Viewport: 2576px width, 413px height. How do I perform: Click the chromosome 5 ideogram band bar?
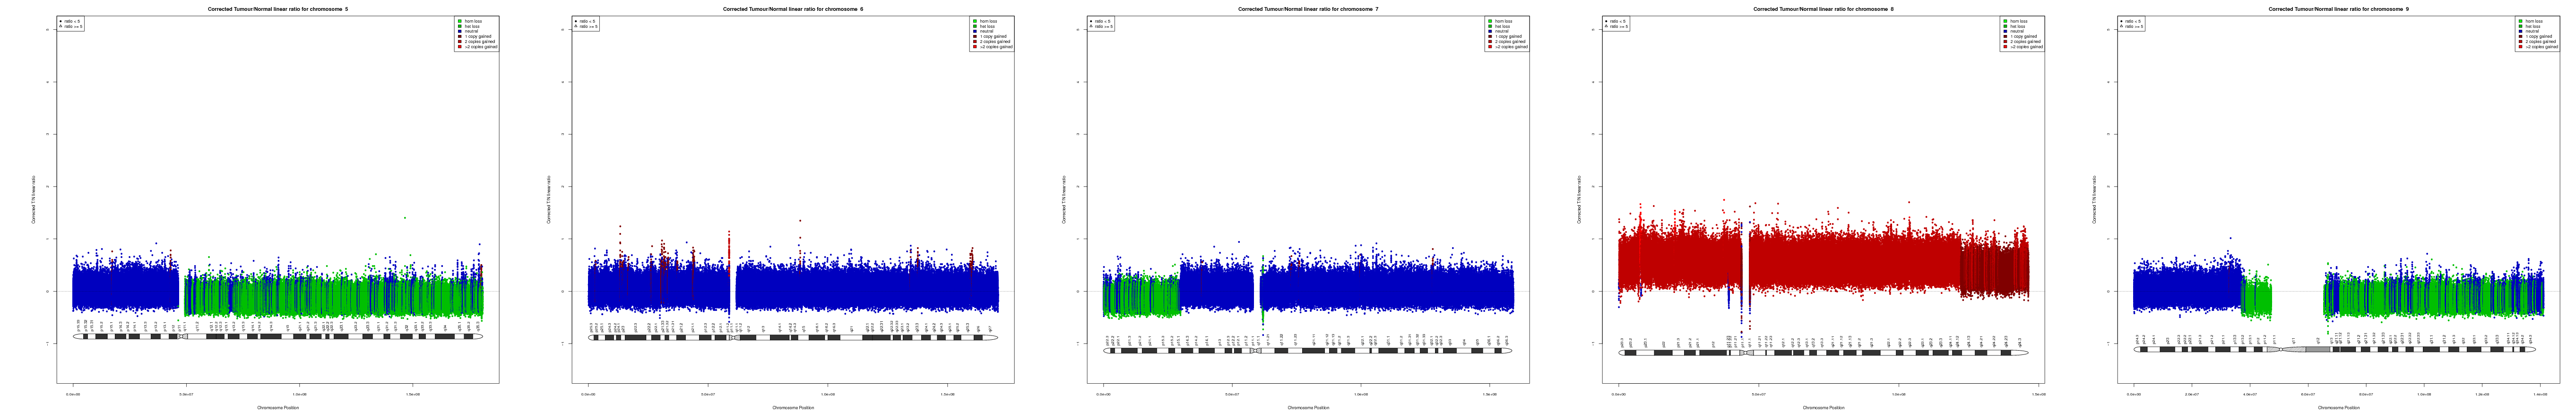point(278,336)
